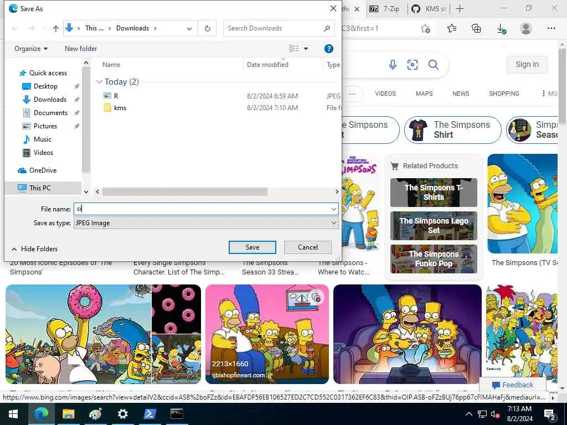Go up one folder level in Save As

tap(56, 29)
